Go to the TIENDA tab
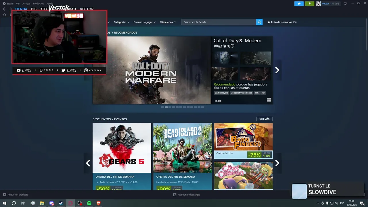 (x=21, y=9)
